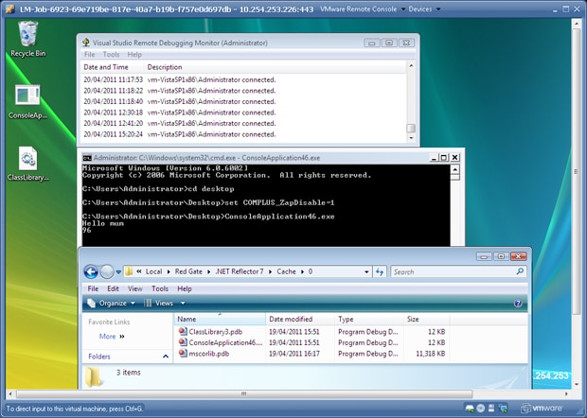Click the cmd.exe window title bar icon
Viewport: 587px width, 418px height.
(87, 158)
